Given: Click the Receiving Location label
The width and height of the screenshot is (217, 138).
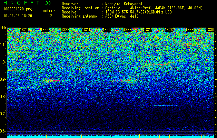Looking at the screenshot, I should pos(80,8).
